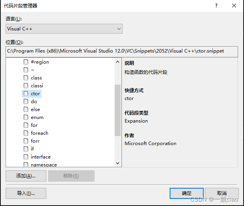
Task: Click the snippet list scroll-down arrow
Action: [117, 163]
